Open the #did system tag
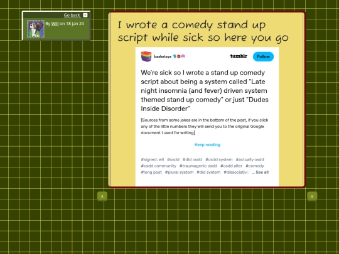 click(208, 172)
